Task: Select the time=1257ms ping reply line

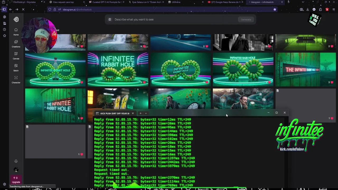Action: pos(144,158)
